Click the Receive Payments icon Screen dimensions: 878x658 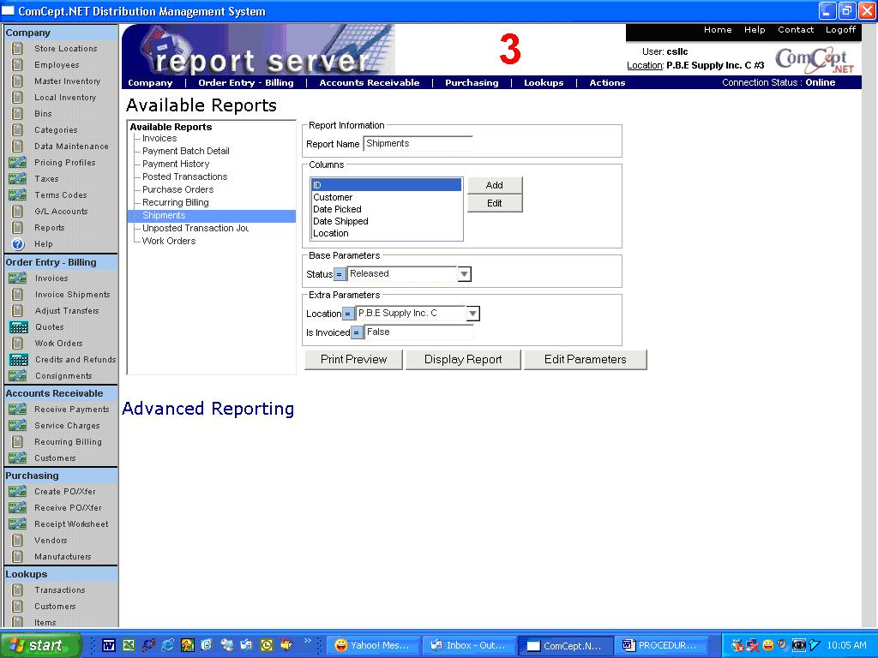tap(17, 410)
